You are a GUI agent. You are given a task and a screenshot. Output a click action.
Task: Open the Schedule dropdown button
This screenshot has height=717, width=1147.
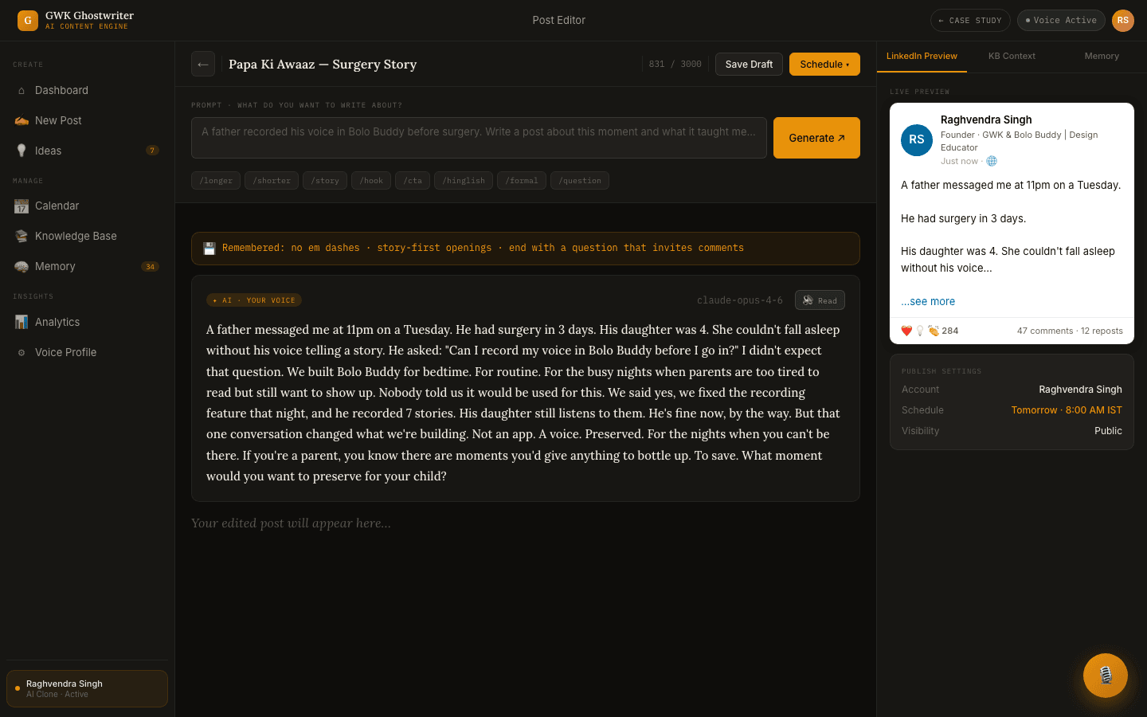pyautogui.click(x=824, y=65)
